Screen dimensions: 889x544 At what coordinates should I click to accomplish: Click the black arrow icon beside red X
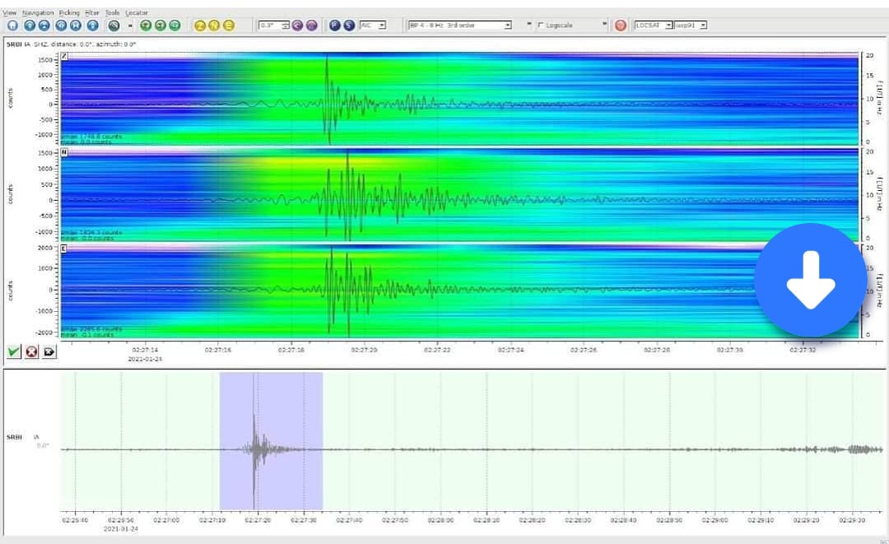click(x=49, y=352)
